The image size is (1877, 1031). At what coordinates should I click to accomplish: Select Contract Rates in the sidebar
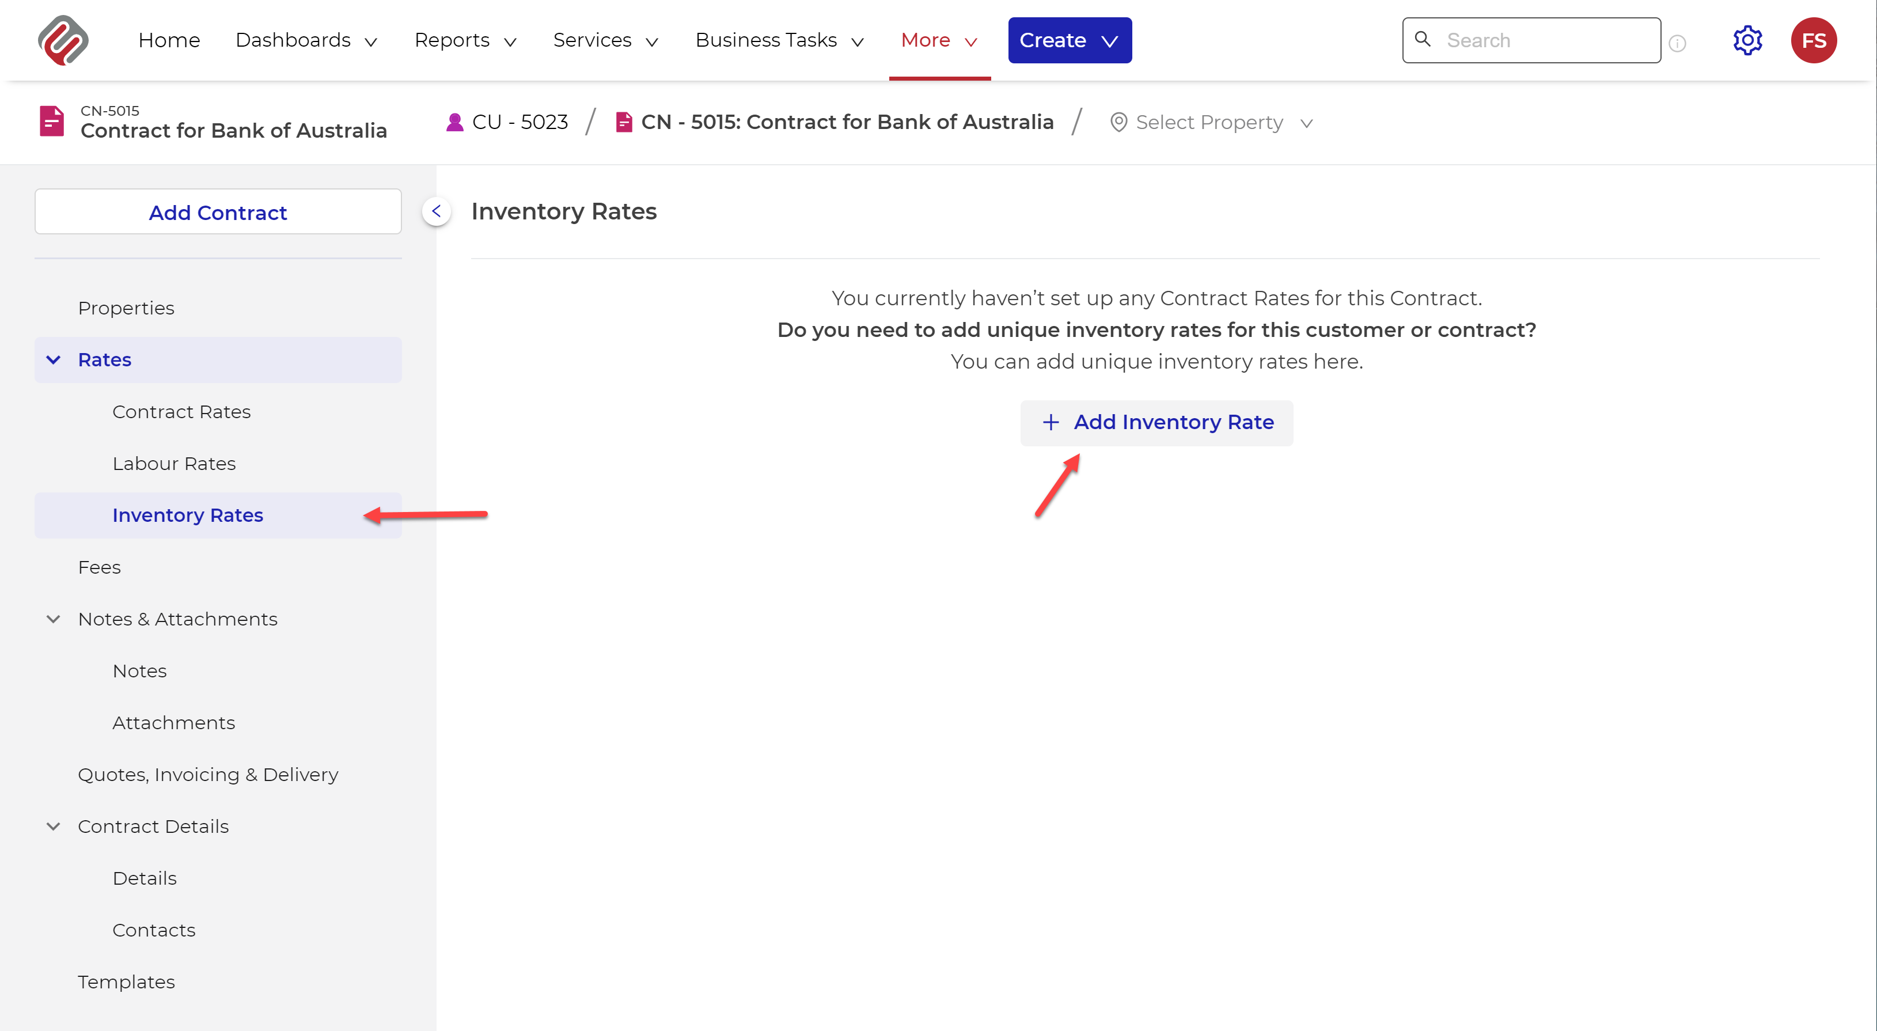(181, 412)
